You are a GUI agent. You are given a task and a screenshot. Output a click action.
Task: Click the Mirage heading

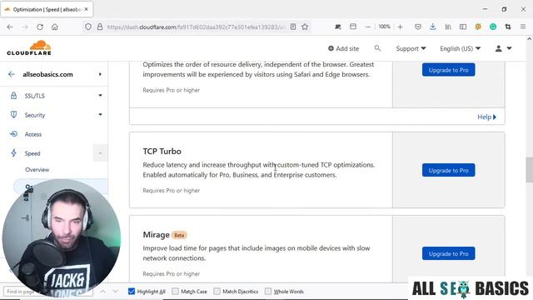[x=156, y=235]
